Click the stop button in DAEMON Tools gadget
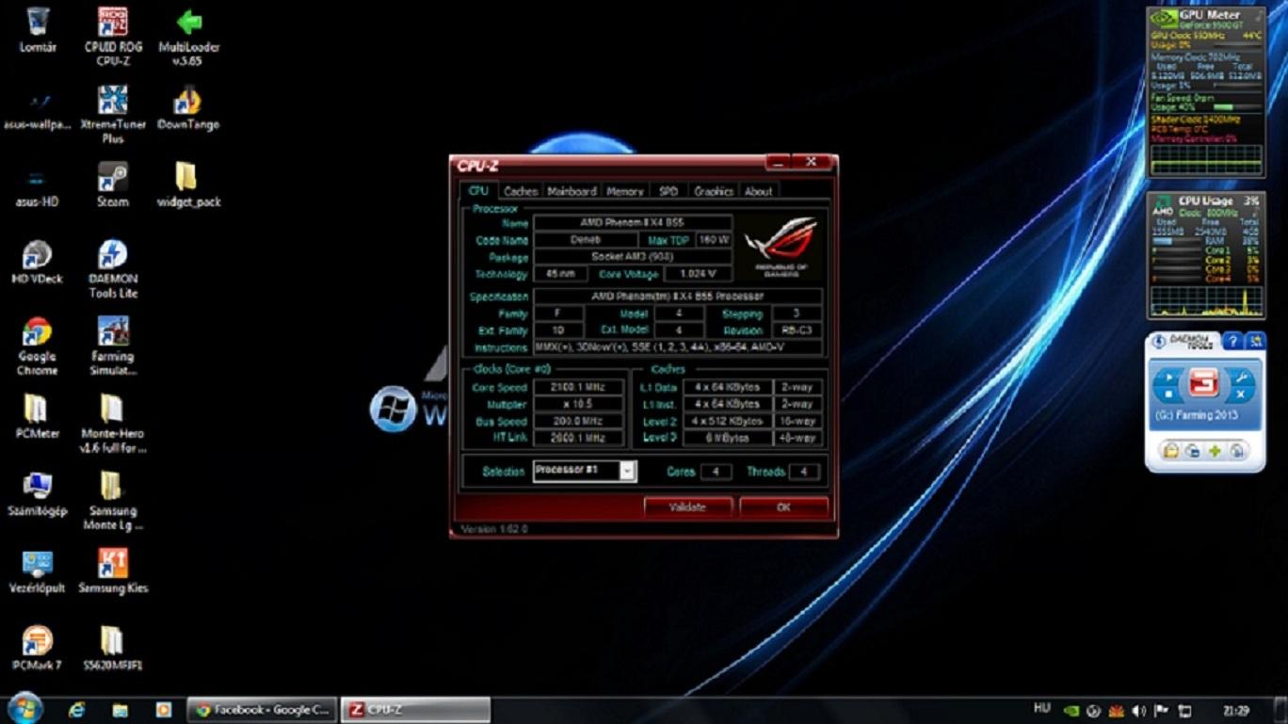 click(1168, 394)
